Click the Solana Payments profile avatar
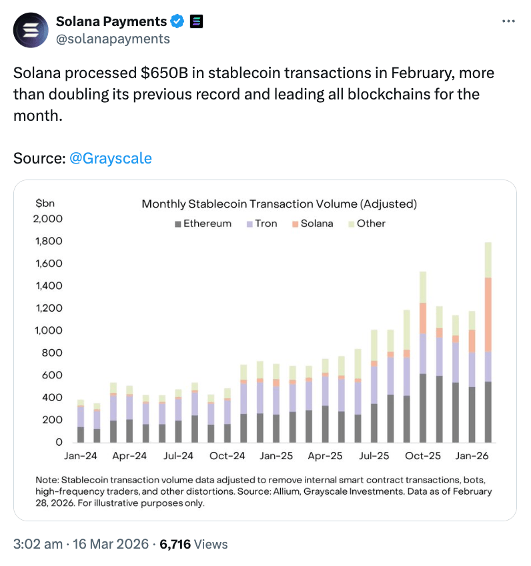Image resolution: width=531 pixels, height=566 pixels. pyautogui.click(x=31, y=30)
